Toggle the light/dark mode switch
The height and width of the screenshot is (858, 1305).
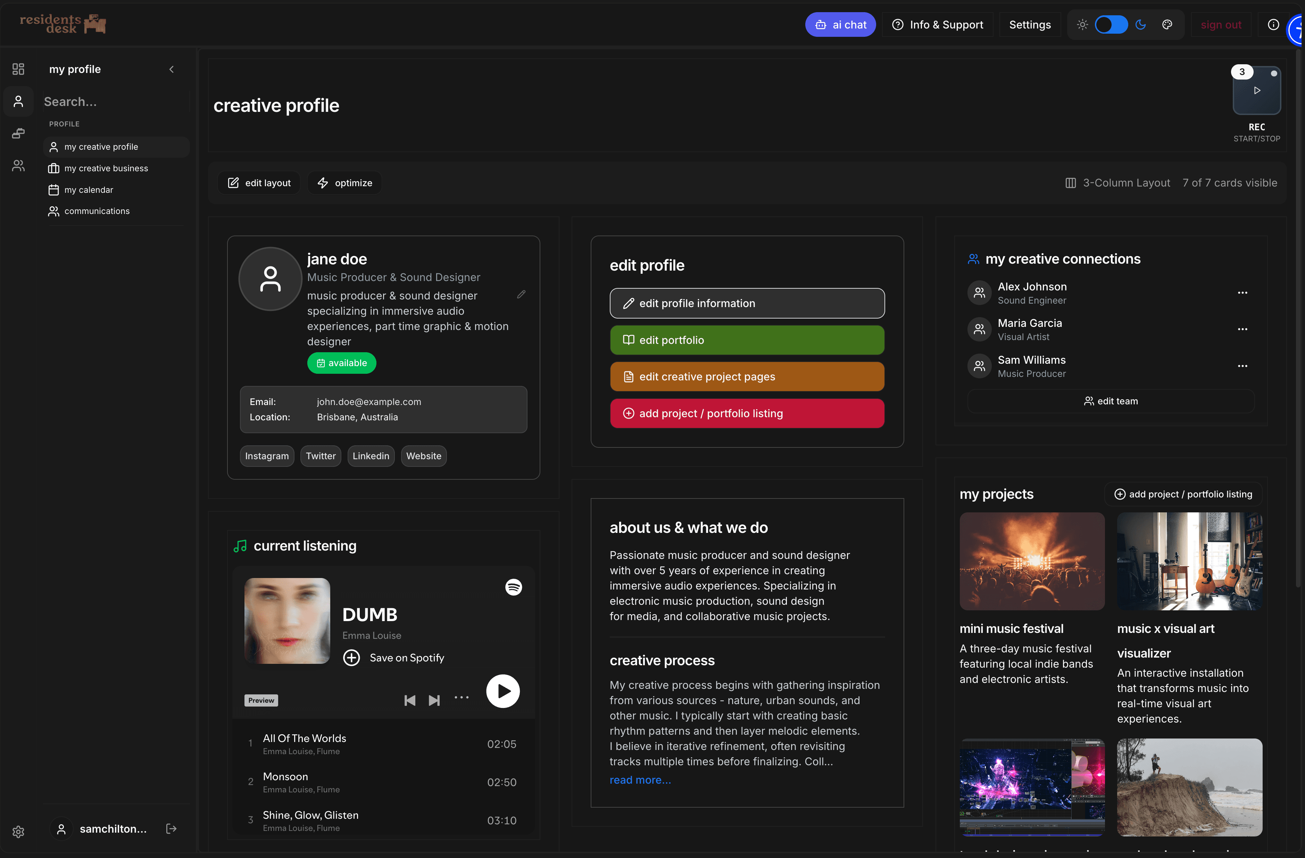tap(1111, 25)
